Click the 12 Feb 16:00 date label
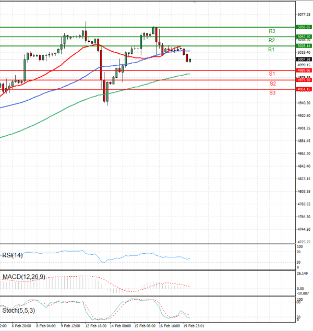Screen dimensions: 313x331 96,326
